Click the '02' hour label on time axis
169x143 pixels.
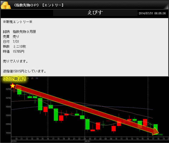100,139
